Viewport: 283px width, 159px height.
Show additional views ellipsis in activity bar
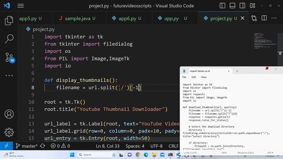pyautogui.click(x=9, y=76)
